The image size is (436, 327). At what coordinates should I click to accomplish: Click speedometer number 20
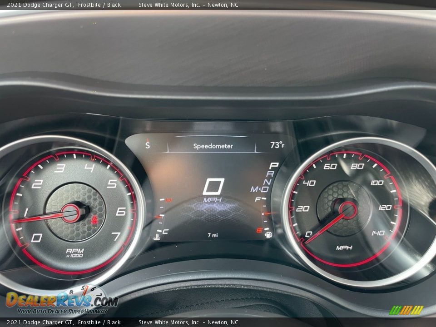pos(302,208)
